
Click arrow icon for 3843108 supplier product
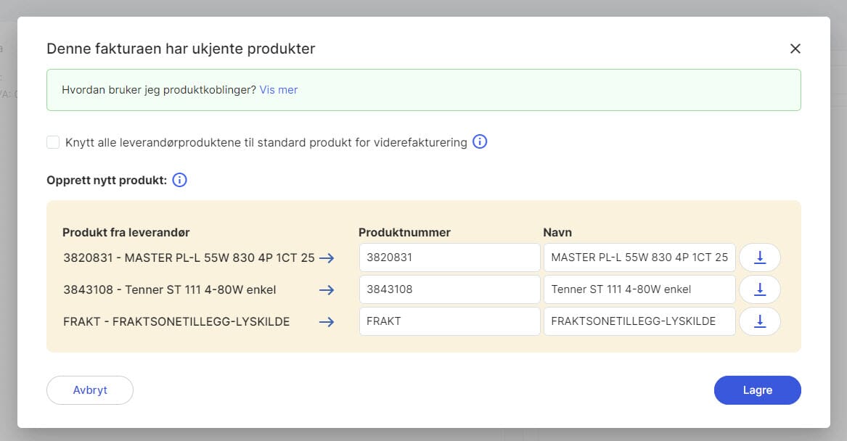327,289
